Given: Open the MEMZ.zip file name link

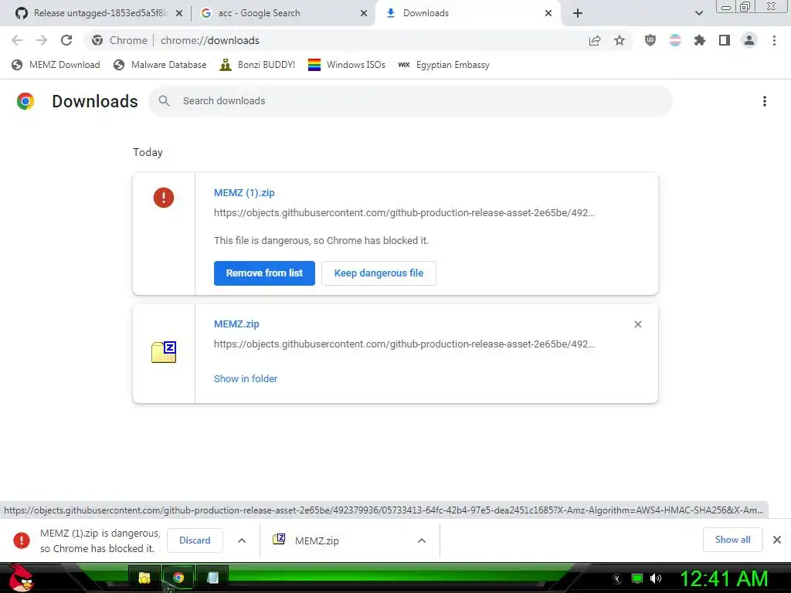Looking at the screenshot, I should pyautogui.click(x=236, y=324).
